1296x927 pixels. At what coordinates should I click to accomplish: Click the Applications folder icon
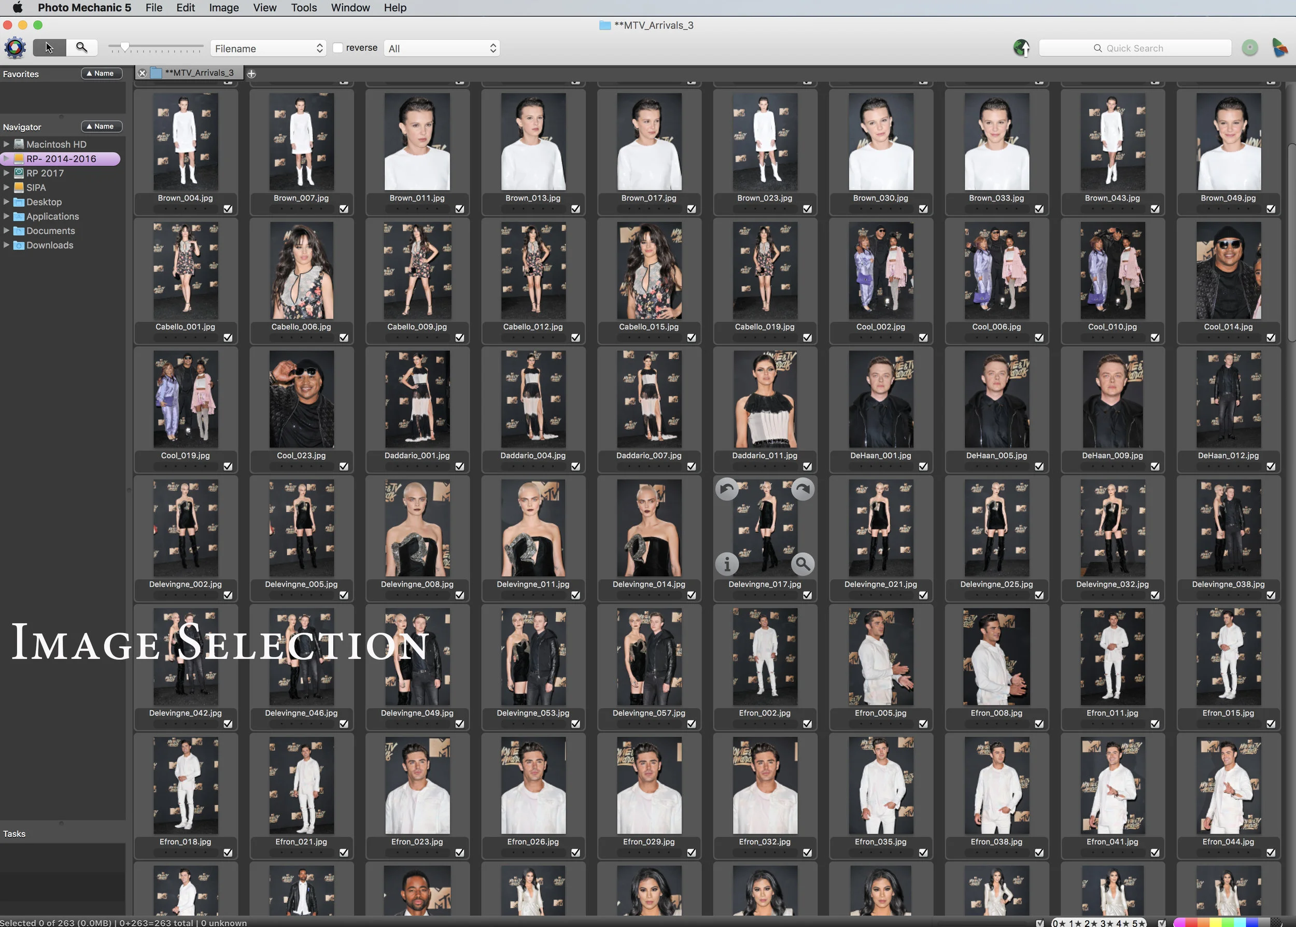click(19, 216)
